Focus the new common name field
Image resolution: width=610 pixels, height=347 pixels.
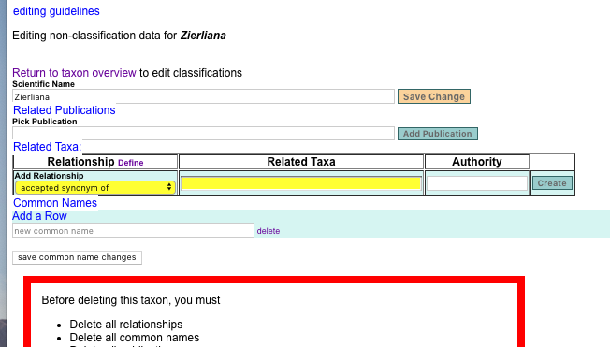tap(133, 231)
